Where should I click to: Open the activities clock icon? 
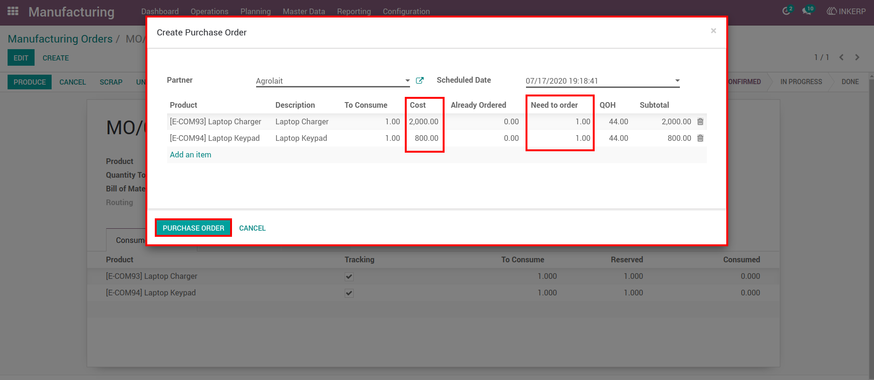pyautogui.click(x=786, y=11)
